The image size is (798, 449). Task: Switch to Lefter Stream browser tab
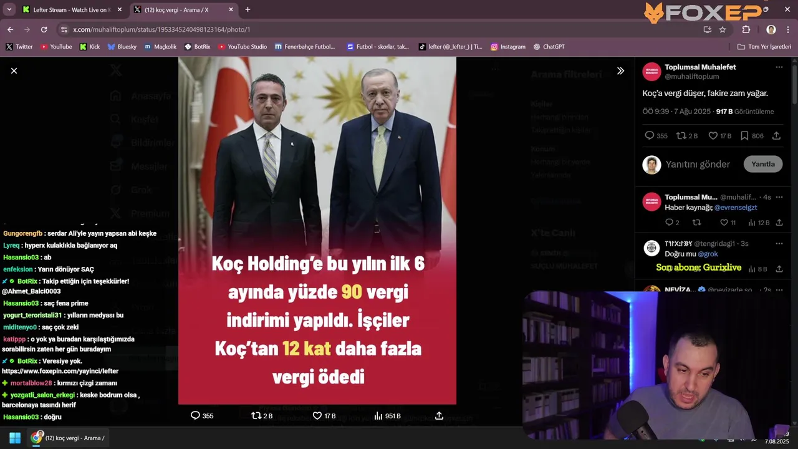tap(72, 10)
